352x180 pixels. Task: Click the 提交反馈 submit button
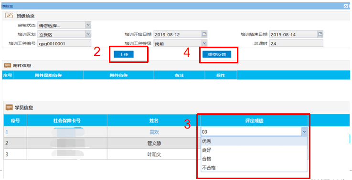[217, 54]
